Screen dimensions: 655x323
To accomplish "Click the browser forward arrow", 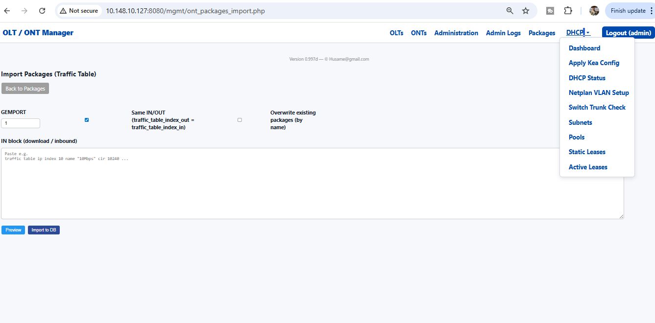I will point(24,10).
